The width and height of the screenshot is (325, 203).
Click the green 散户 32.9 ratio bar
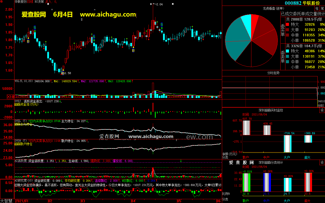click(x=247, y=182)
